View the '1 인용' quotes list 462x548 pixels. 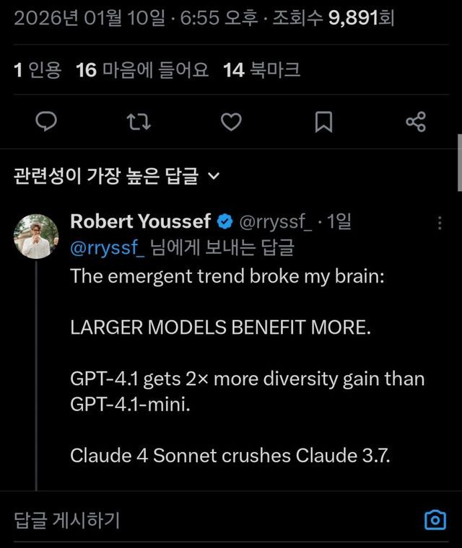click(38, 70)
